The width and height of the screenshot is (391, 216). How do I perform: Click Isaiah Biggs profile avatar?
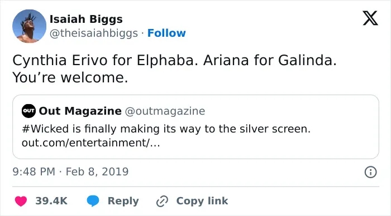point(29,26)
